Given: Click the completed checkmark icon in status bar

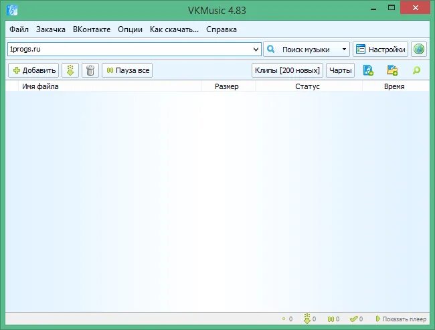Looking at the screenshot, I should 354,319.
